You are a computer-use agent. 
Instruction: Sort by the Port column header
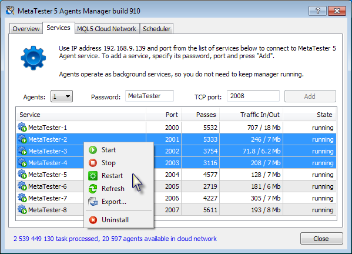(163, 115)
